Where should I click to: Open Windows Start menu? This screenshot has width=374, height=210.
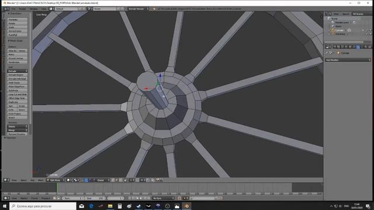[x=4, y=206]
